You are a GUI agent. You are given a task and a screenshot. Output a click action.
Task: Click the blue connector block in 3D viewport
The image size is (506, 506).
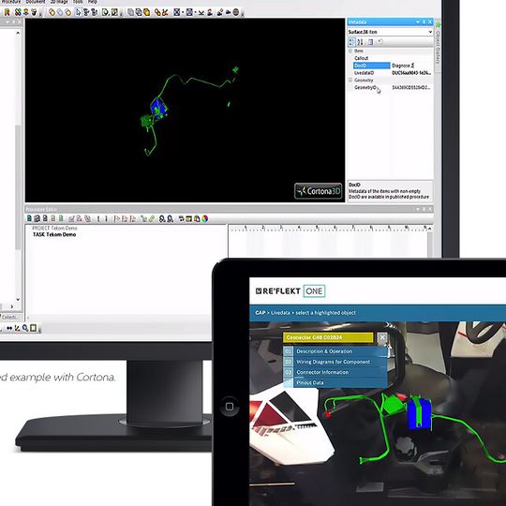[158, 108]
